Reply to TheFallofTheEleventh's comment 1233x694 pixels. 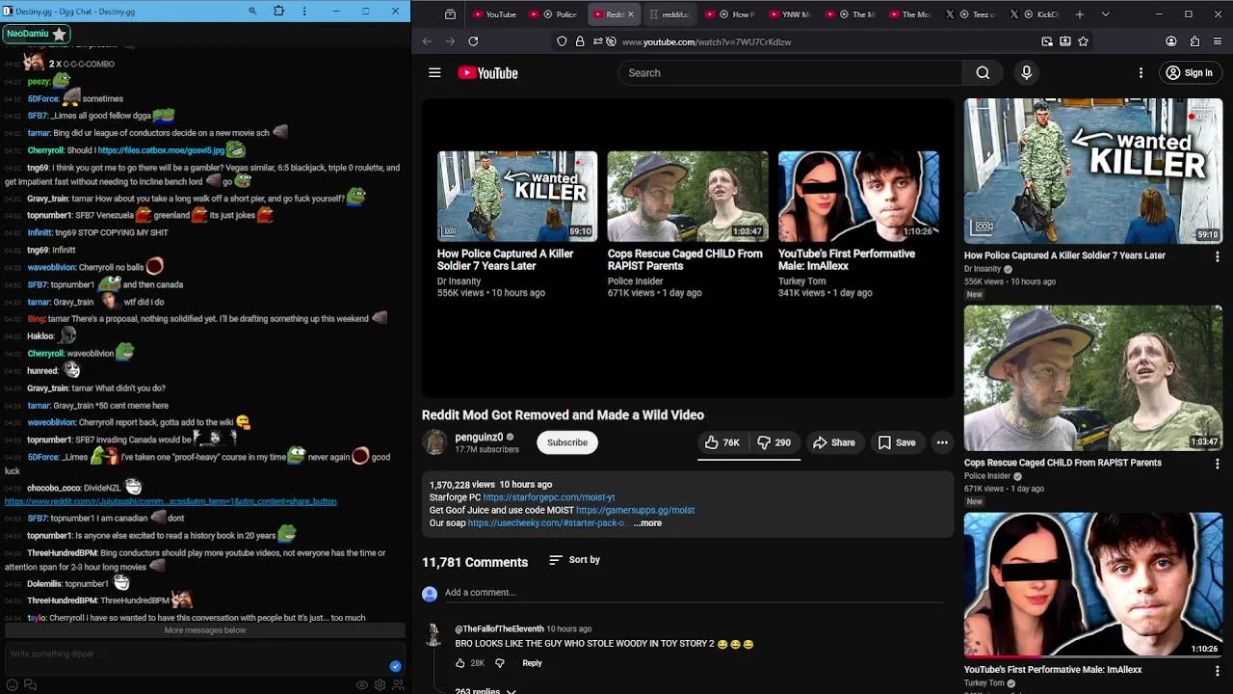[532, 663]
